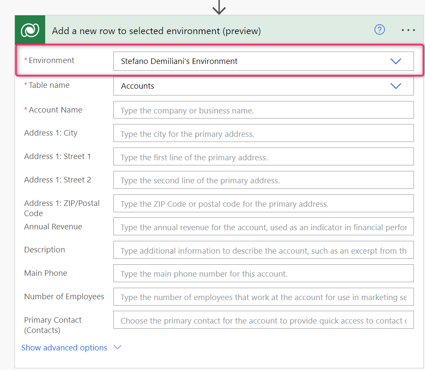Select the Description input field

coord(263,251)
